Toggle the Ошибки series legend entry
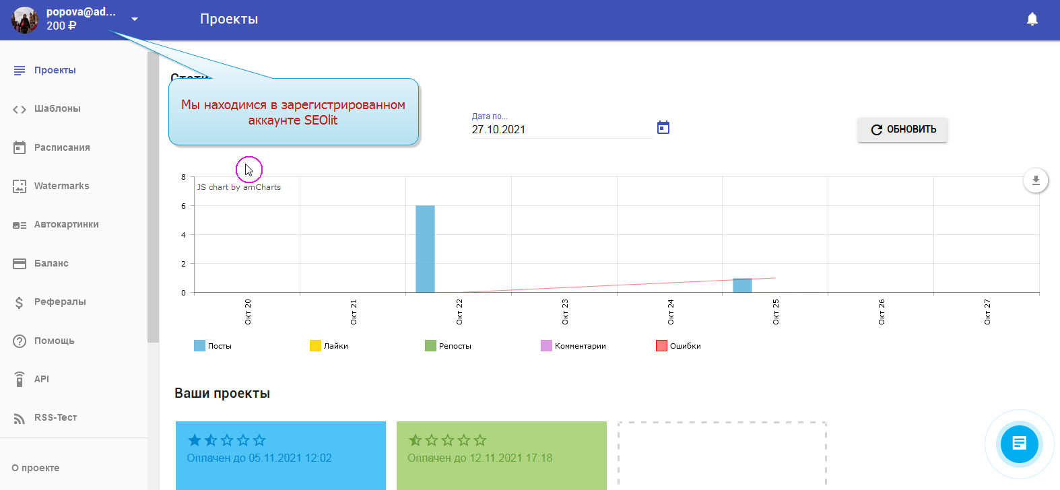 tap(679, 346)
